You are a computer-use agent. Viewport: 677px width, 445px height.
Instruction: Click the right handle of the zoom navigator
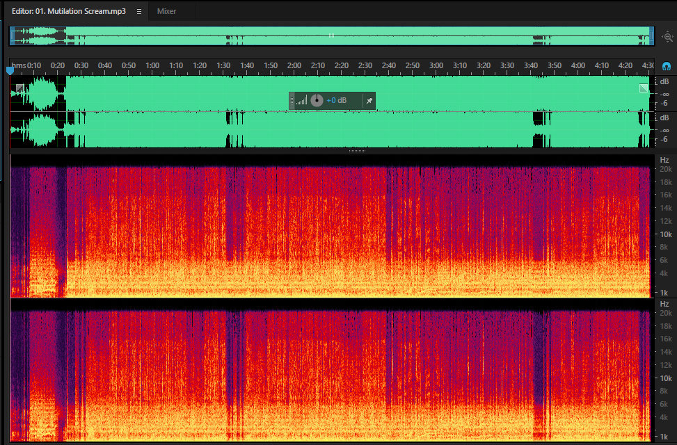[651, 36]
